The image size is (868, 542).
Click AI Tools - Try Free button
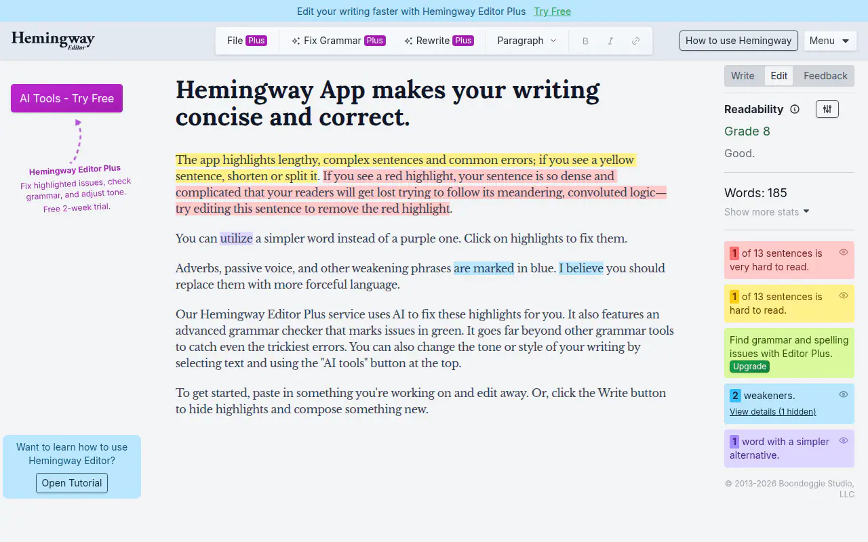(x=66, y=98)
